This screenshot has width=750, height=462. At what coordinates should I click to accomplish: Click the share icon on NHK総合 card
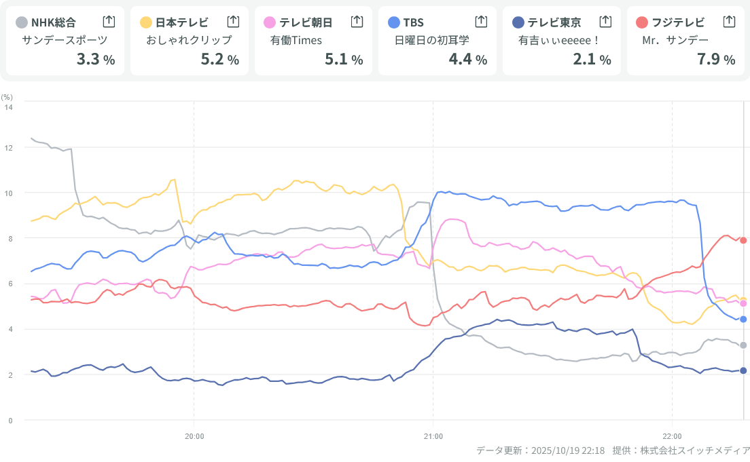point(109,22)
